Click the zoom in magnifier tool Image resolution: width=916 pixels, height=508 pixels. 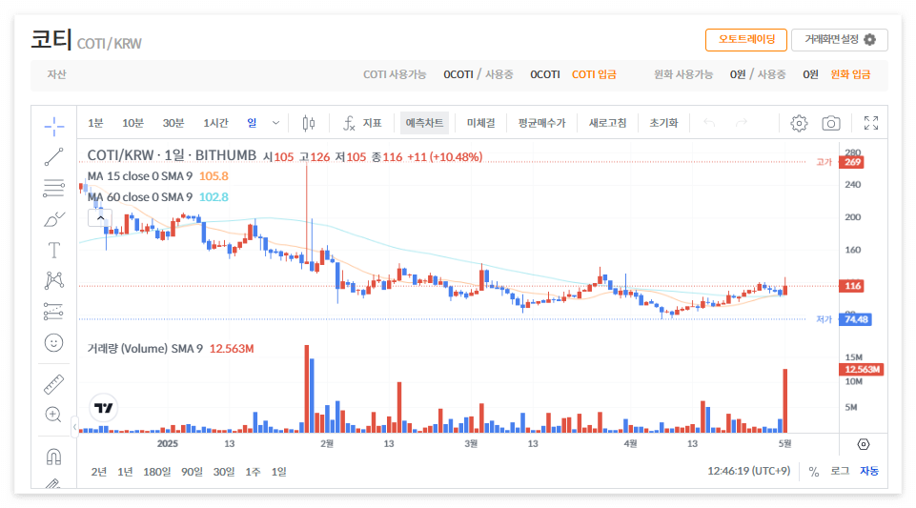53,415
